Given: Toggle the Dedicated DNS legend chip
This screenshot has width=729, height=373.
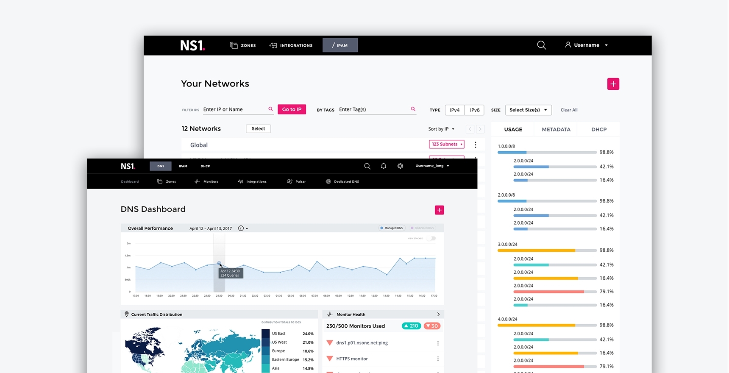Looking at the screenshot, I should (422, 228).
